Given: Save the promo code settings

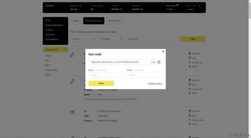Looking at the screenshot, I should [x=101, y=83].
